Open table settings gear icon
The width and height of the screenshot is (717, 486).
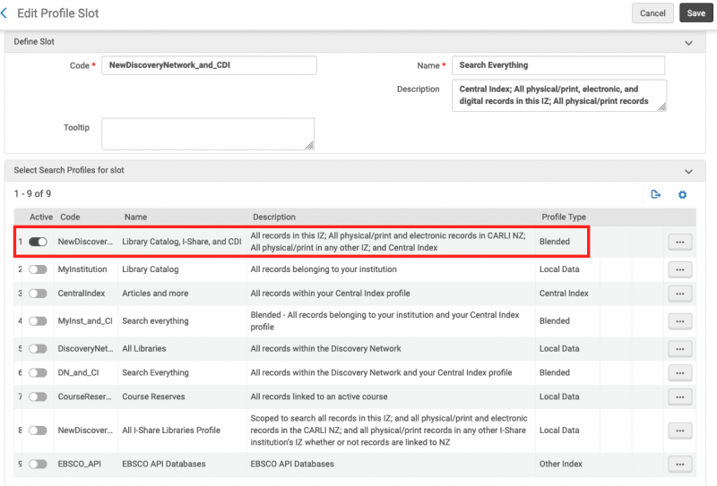(x=682, y=194)
